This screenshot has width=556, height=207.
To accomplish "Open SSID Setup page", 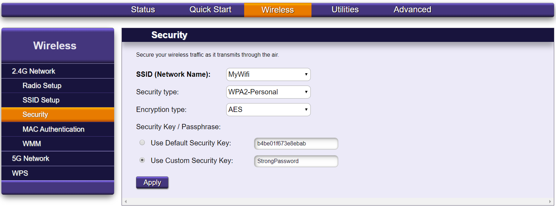I will coord(41,100).
